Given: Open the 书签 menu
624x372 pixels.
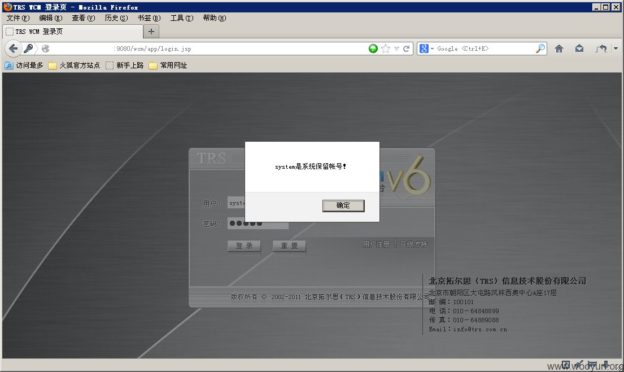Looking at the screenshot, I should click(149, 18).
